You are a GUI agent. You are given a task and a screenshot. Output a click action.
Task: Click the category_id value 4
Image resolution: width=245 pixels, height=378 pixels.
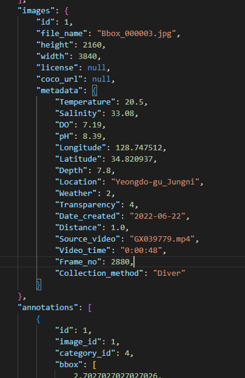coord(127,353)
